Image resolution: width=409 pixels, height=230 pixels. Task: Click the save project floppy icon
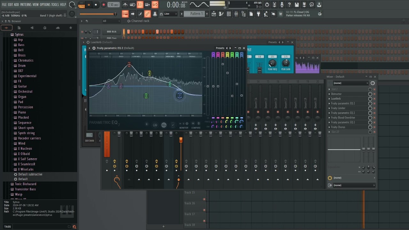(297, 5)
